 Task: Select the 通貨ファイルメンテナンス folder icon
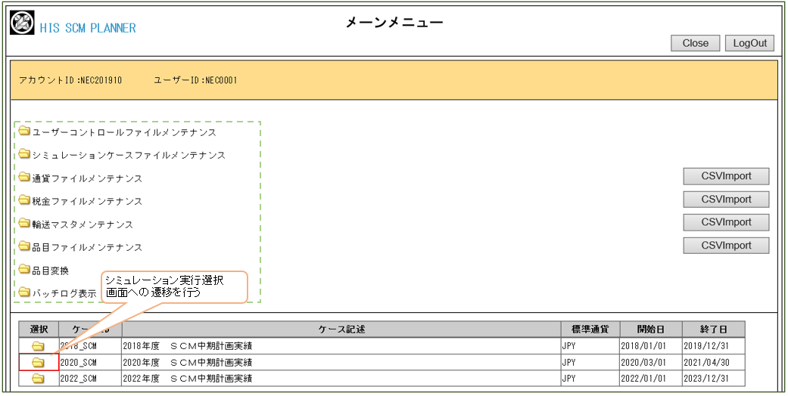pos(24,178)
